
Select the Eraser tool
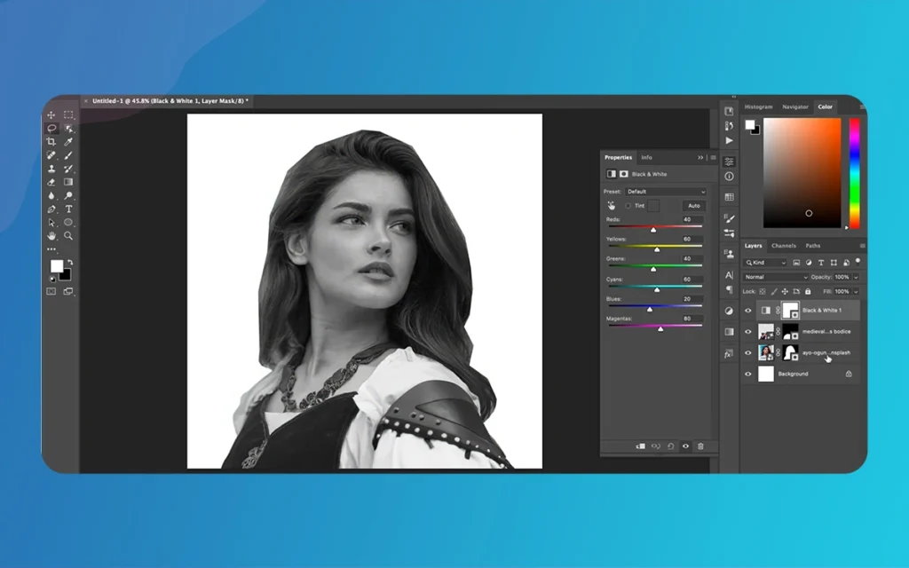(51, 182)
